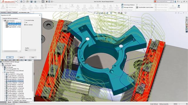Image resolution: width=188 pixels, height=105 pixels.
Task: Toggle the Setup1 [Group1] checkbox in the dialog
Action: pyautogui.click(x=5, y=21)
